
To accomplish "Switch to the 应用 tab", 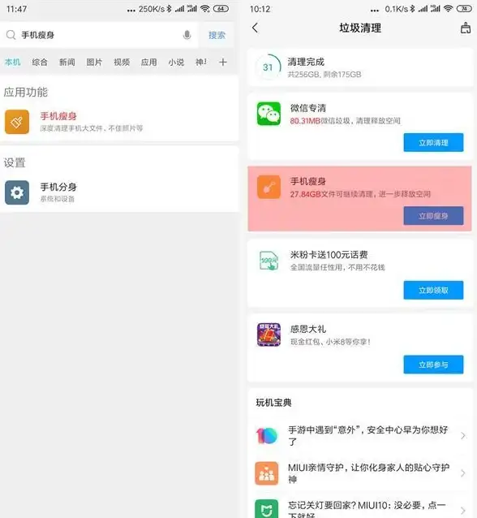I will click(x=149, y=62).
